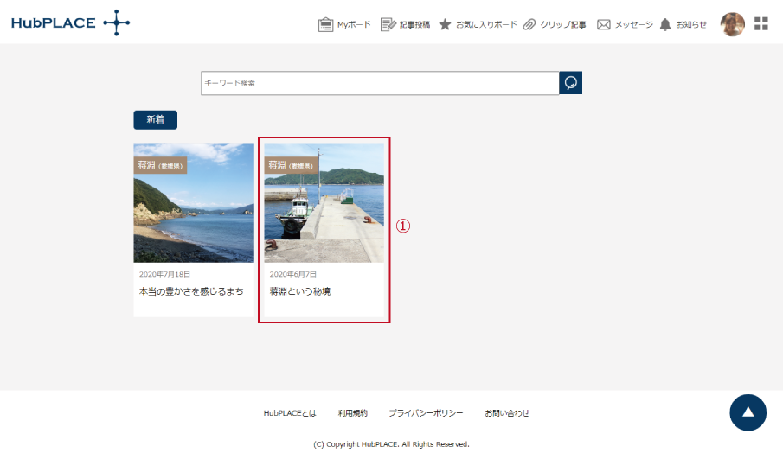This screenshot has height=453, width=783.
Task: Click the tag on harbor thumbnail
Action: click(x=291, y=165)
